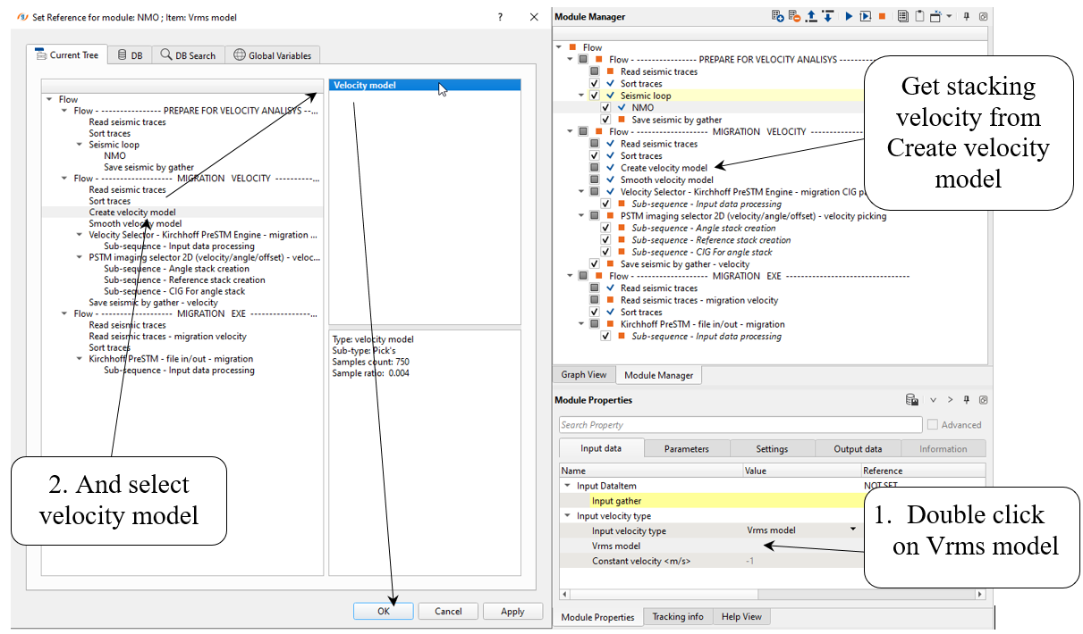Enable the Advanced checkbox
This screenshot has height=634, width=1083.
point(933,425)
